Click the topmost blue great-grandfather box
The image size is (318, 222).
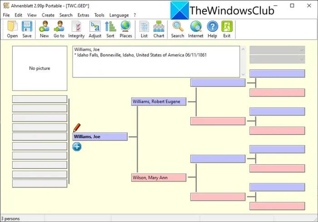[277, 74]
